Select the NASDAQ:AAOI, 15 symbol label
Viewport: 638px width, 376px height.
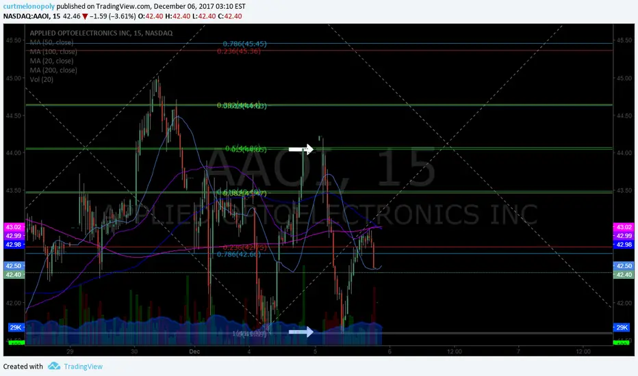[31, 16]
